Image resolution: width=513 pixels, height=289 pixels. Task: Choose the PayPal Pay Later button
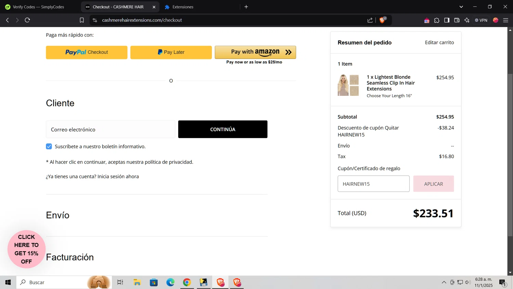[171, 52]
